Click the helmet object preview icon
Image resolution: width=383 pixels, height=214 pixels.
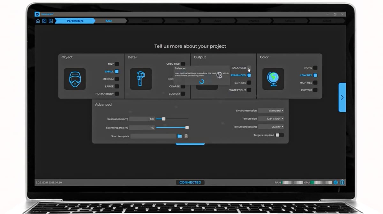tap(75, 79)
